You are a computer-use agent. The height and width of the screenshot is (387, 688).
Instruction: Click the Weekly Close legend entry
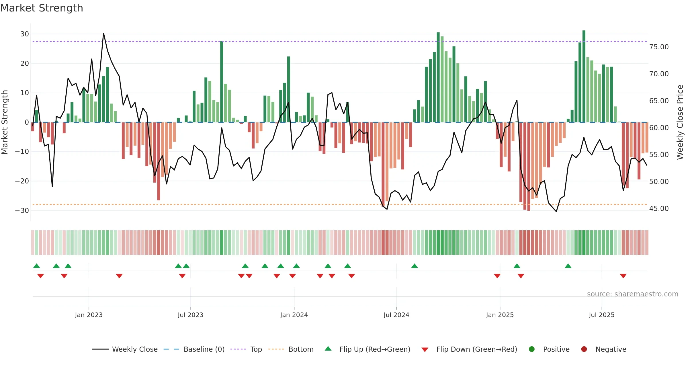point(125,349)
